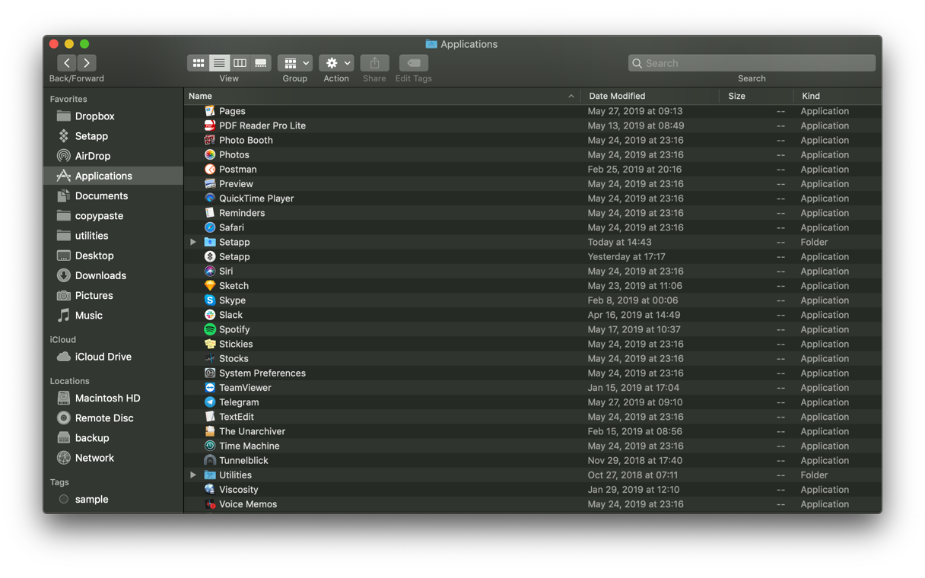The image size is (925, 578).
Task: Click the Telegram app icon
Action: pos(210,402)
